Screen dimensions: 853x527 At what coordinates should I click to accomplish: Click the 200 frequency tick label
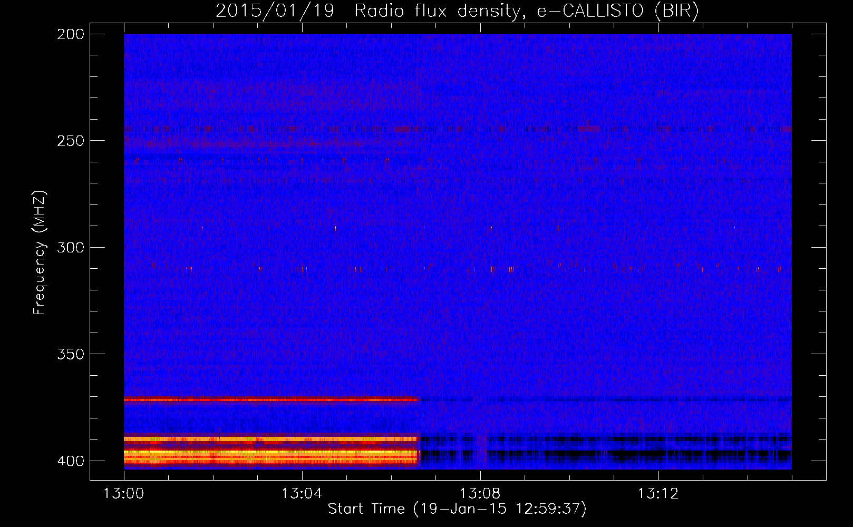(x=71, y=34)
